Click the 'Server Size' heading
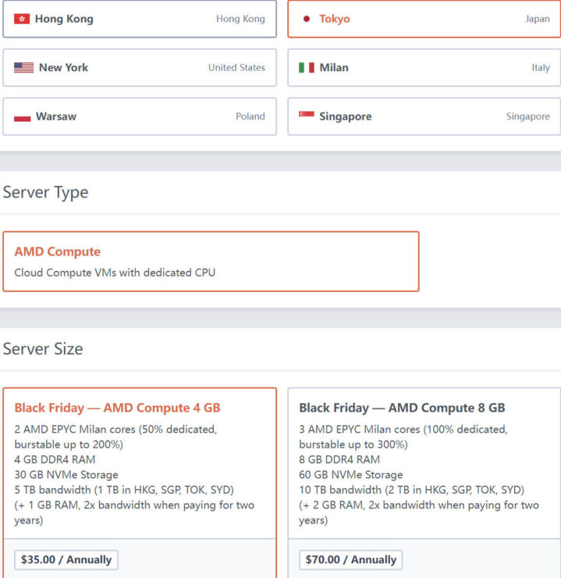 click(x=43, y=348)
